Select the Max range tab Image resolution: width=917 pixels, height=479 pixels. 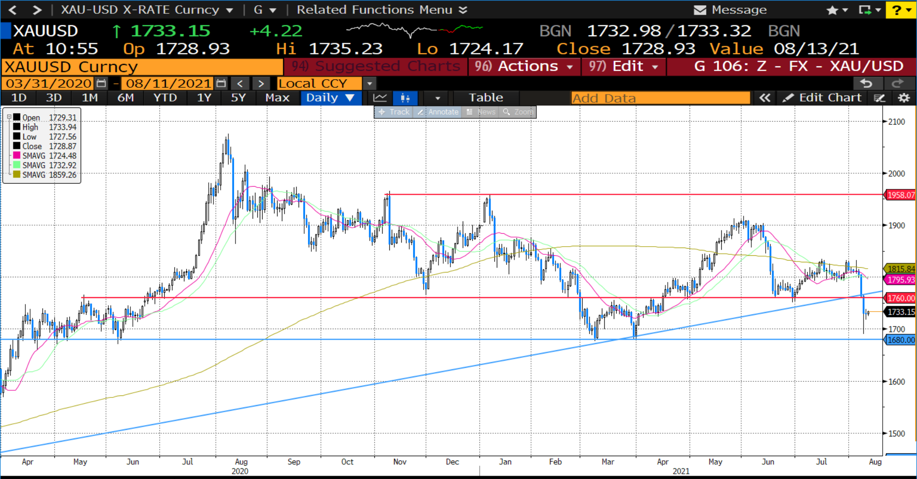coord(277,98)
